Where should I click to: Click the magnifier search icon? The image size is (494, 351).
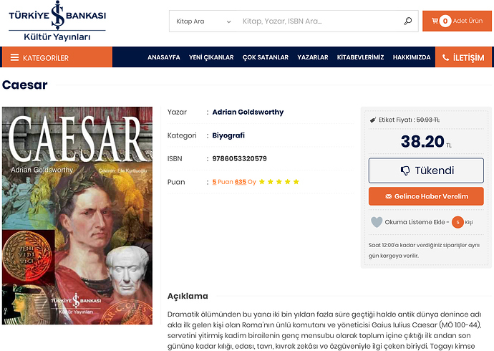407,21
